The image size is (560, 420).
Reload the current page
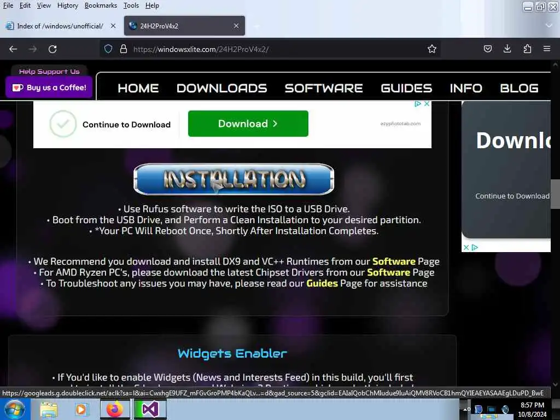52,49
